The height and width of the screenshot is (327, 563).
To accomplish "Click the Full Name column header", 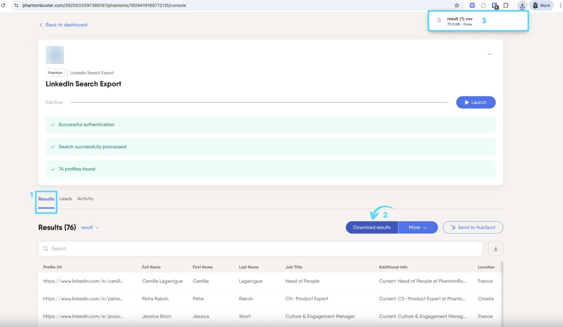I will tap(151, 267).
